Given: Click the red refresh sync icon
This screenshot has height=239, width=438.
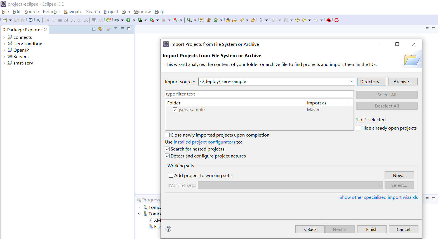Looking at the screenshot, I should (x=336, y=20).
